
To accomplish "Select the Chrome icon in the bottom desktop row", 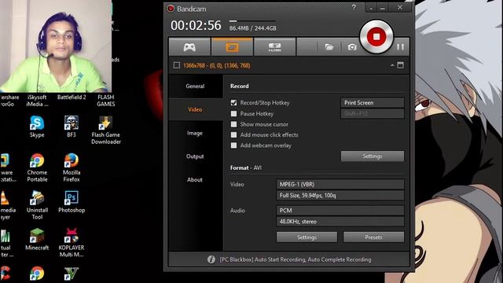I will click(37, 273).
